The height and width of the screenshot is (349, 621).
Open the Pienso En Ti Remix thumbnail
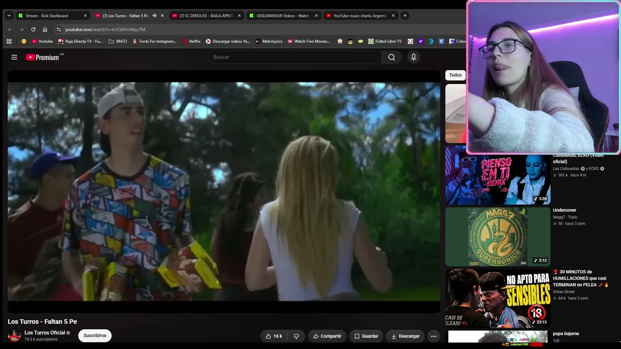(x=498, y=175)
